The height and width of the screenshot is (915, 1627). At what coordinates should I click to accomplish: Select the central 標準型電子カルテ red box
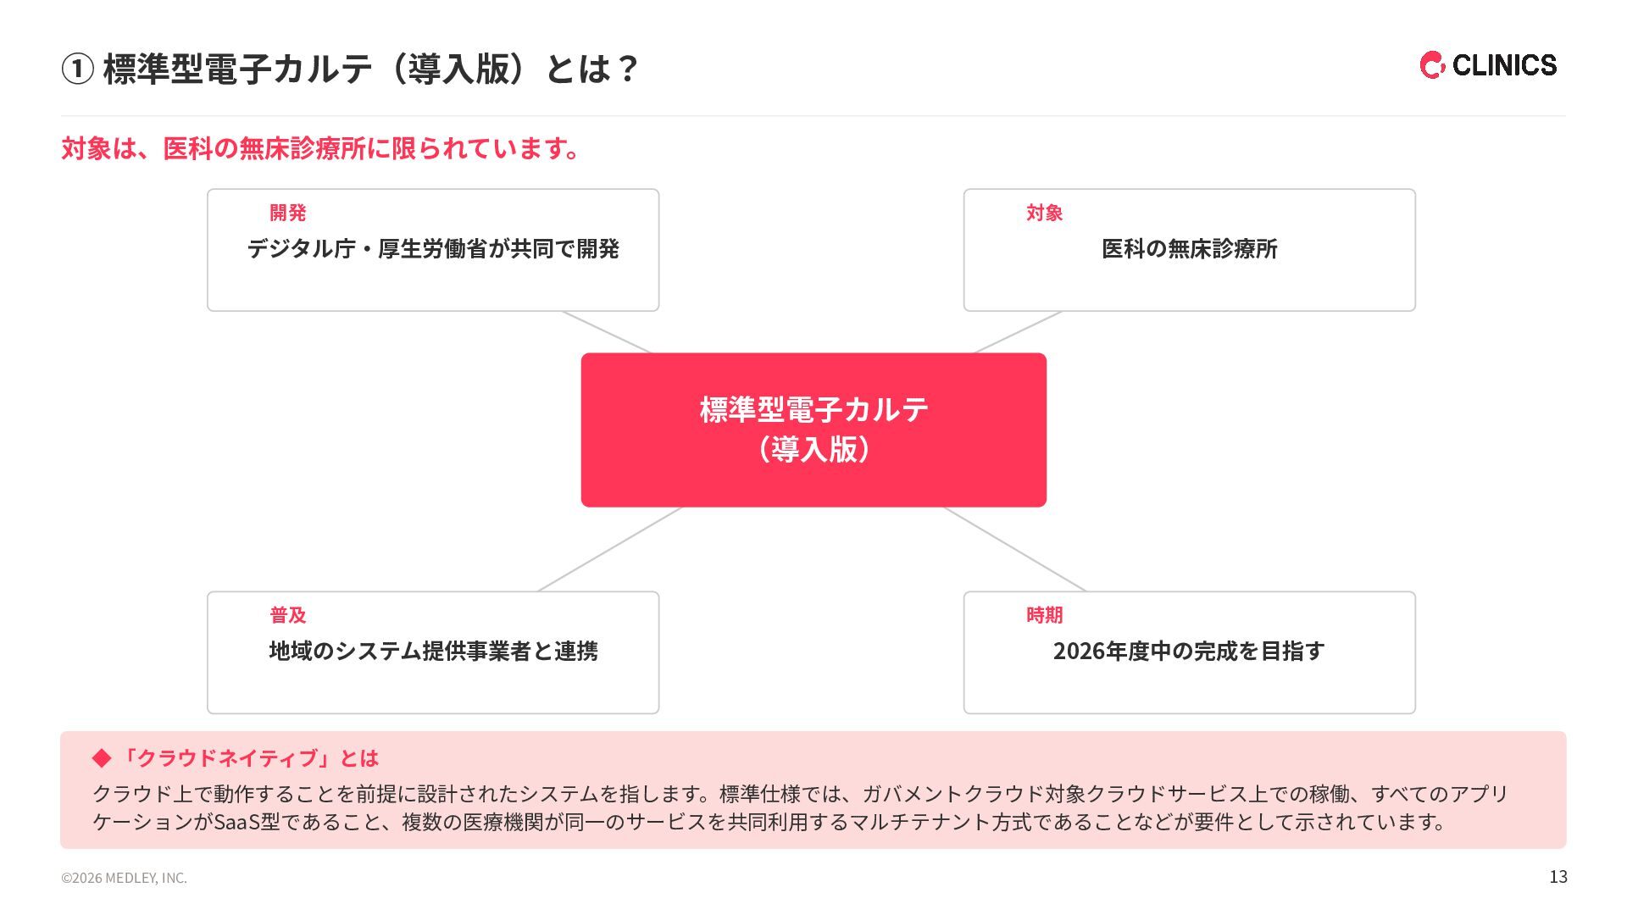tap(813, 430)
